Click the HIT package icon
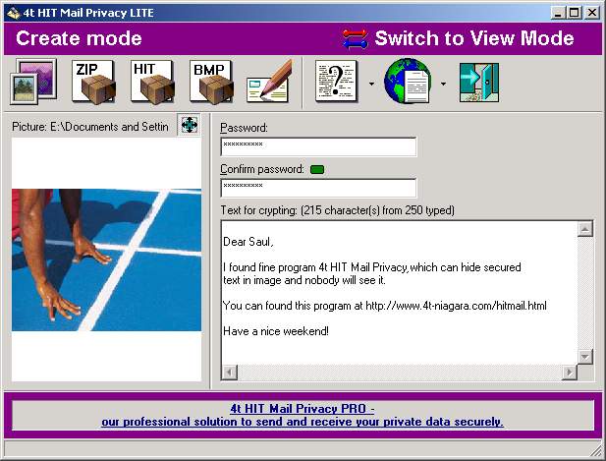Image resolution: width=606 pixels, height=461 pixels. click(x=152, y=82)
